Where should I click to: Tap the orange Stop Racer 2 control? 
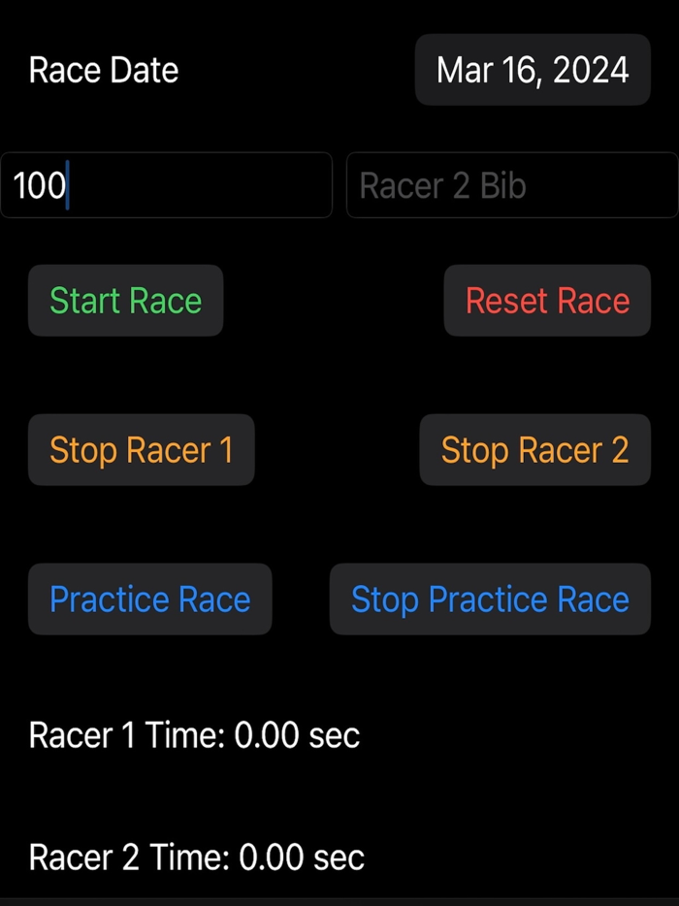[534, 450]
